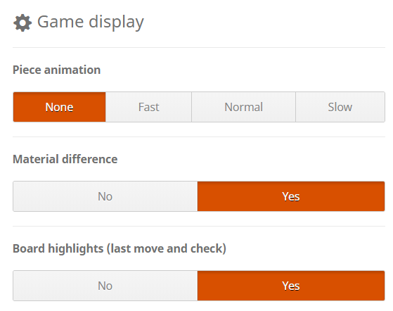Click the Board highlights (last move and check) label
The image size is (393, 311).
(x=120, y=249)
